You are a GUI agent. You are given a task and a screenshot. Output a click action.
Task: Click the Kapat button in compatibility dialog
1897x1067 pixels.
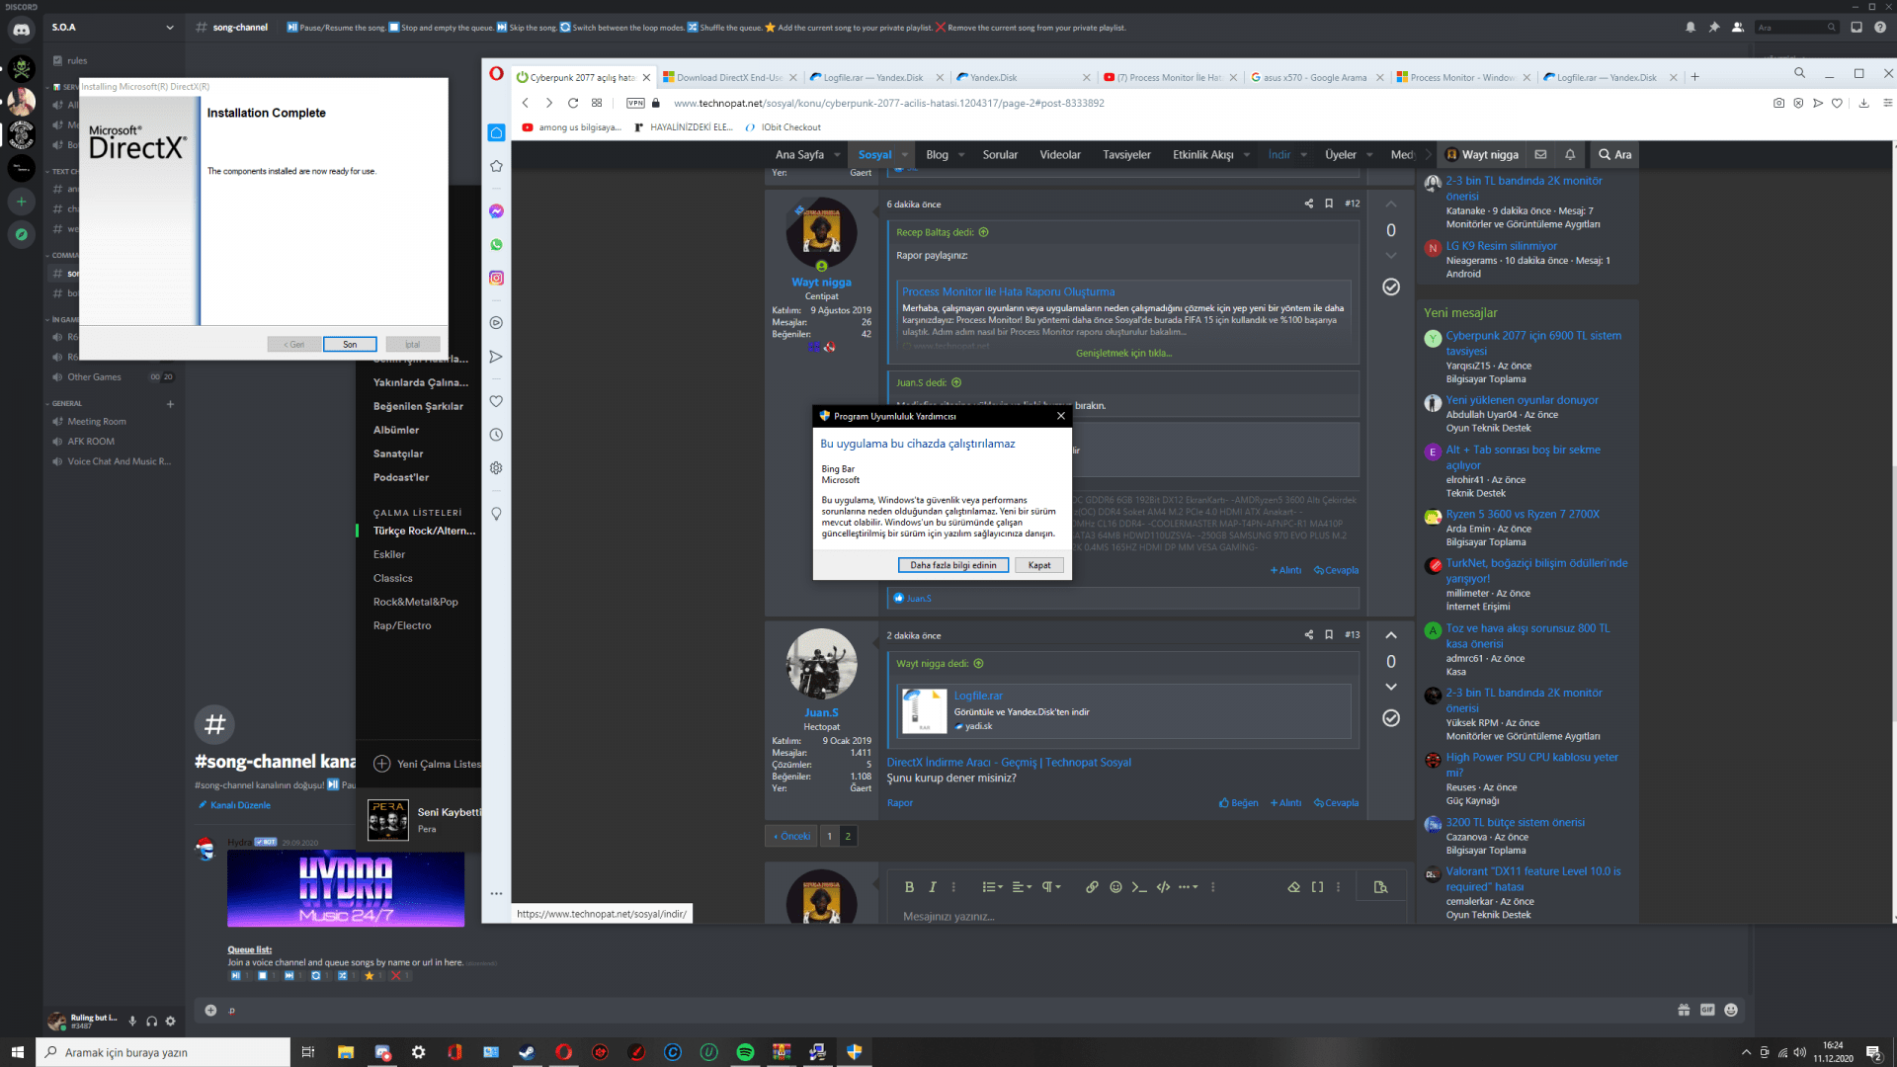click(1038, 565)
